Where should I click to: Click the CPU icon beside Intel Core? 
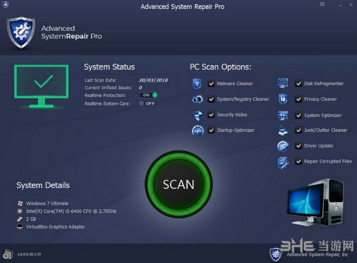[x=20, y=211]
